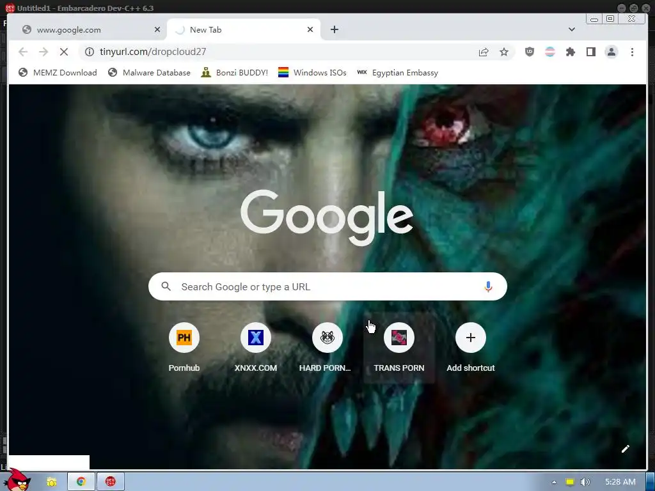The image size is (655, 491).
Task: Toggle the browser side panel
Action: (590, 52)
